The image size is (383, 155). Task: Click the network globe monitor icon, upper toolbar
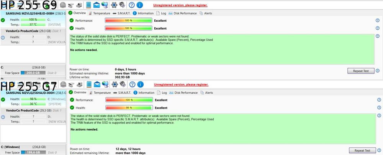105,5
